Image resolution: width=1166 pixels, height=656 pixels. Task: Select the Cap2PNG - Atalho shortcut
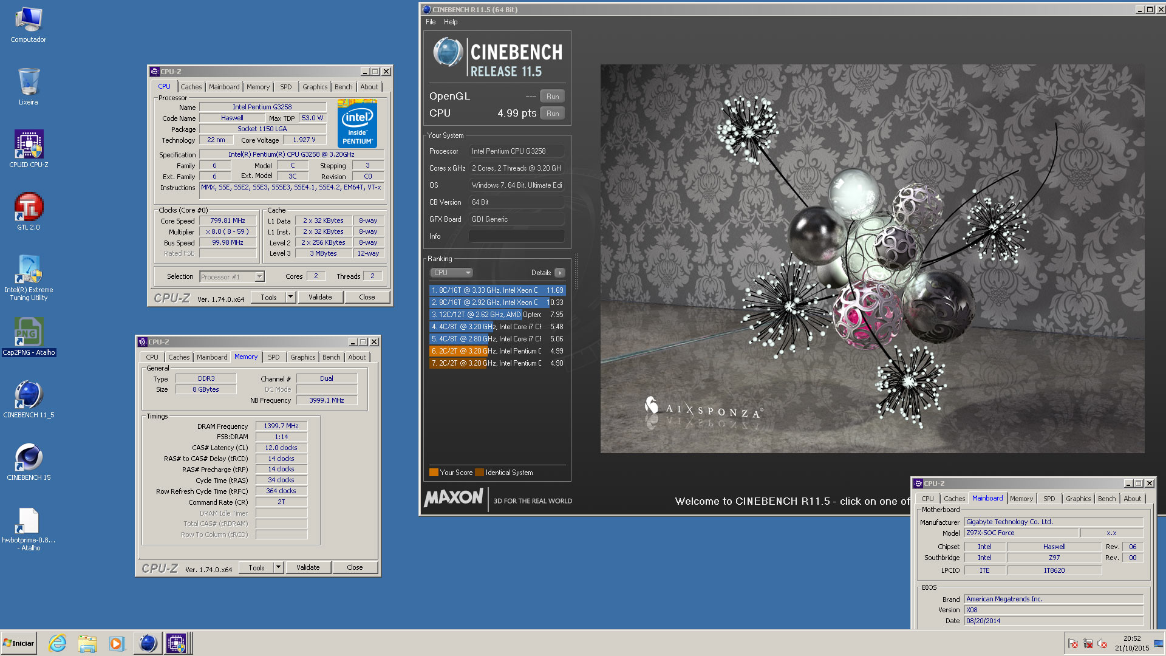click(x=29, y=337)
